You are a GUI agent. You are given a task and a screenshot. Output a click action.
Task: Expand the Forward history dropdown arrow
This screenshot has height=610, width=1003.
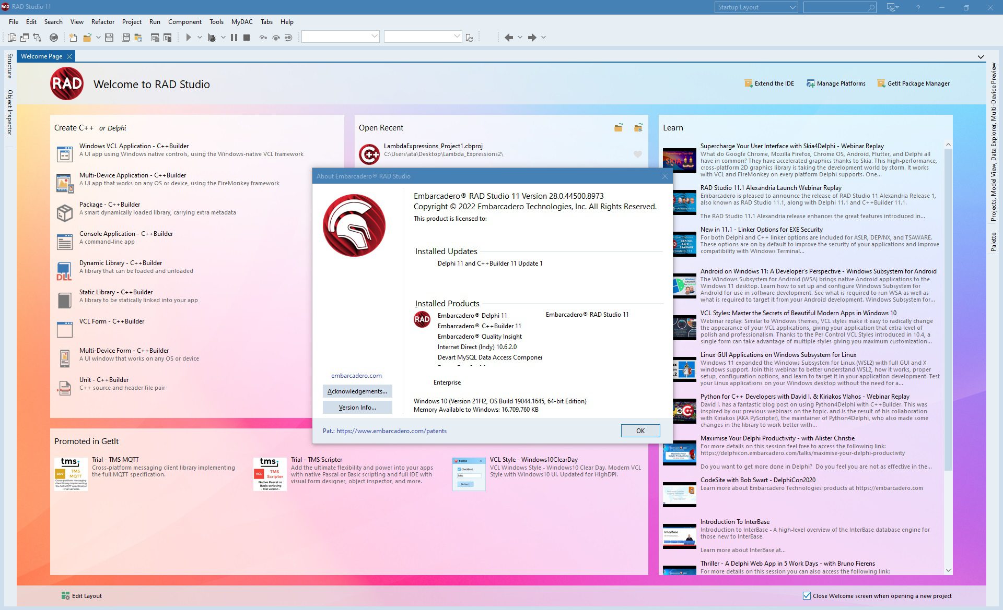(543, 37)
